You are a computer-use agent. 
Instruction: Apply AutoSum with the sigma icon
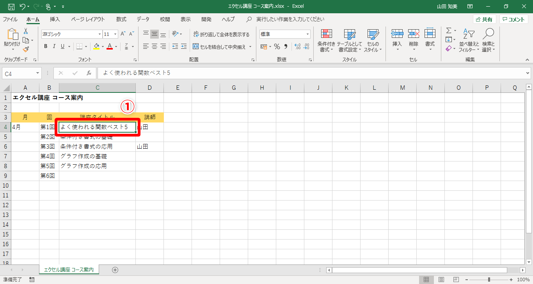pos(449,30)
